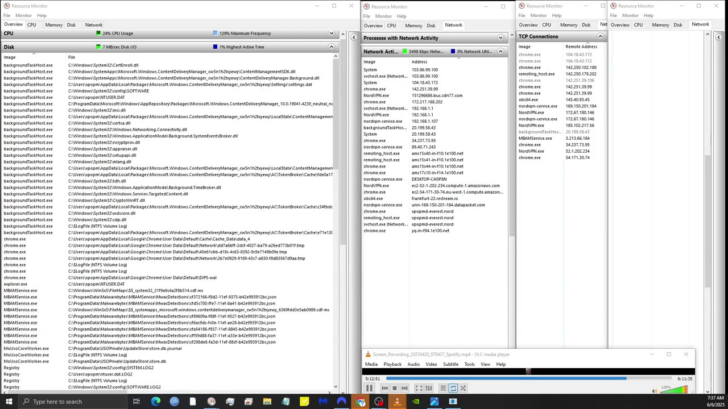Screen dimensions: 728x409
Task: Open NordVPN from the taskbar
Action: coord(342,402)
